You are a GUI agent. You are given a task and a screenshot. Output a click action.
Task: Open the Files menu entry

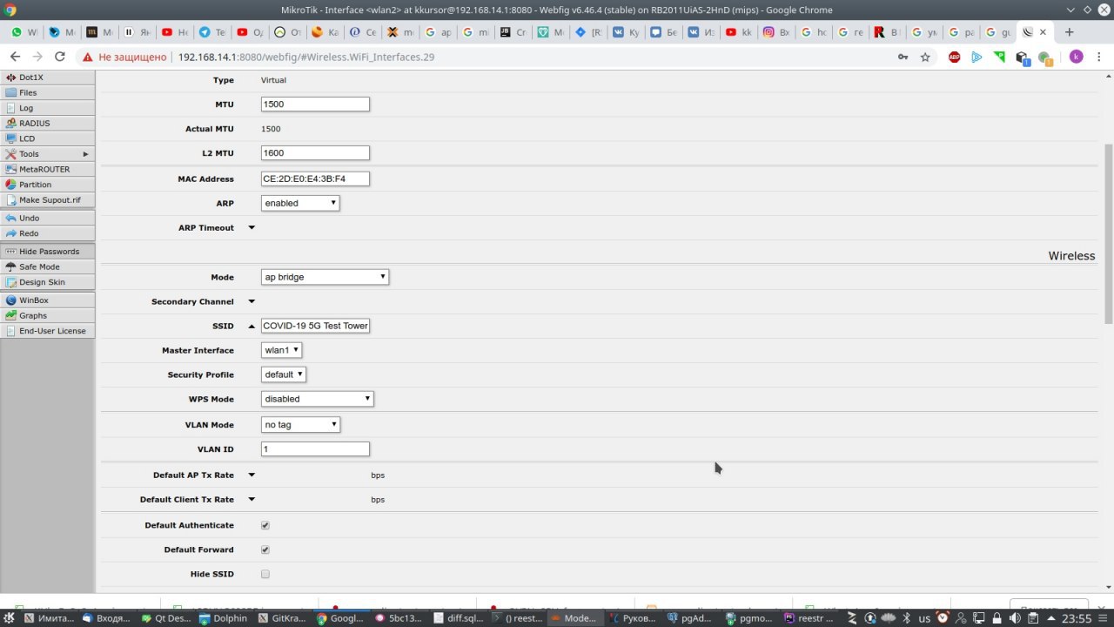coord(48,92)
